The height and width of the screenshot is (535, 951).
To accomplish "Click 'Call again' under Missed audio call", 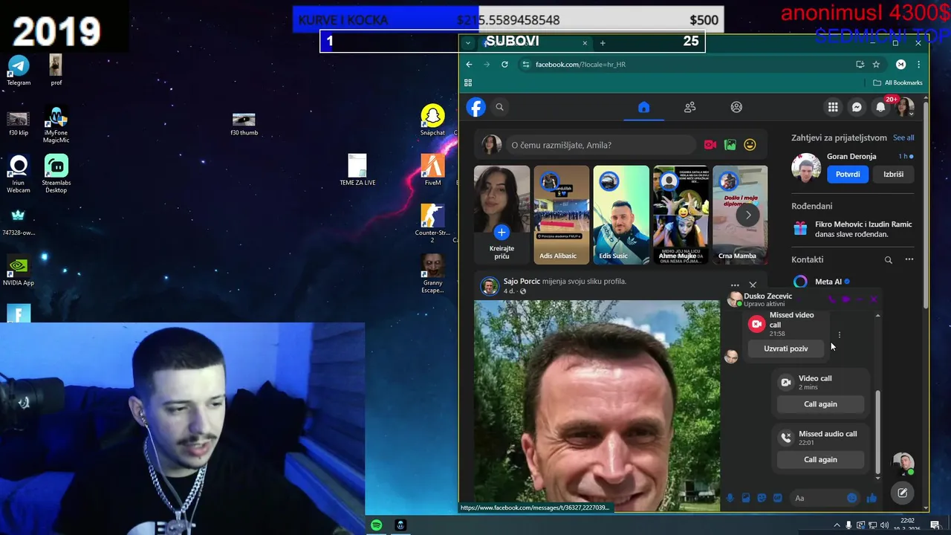I will click(820, 460).
